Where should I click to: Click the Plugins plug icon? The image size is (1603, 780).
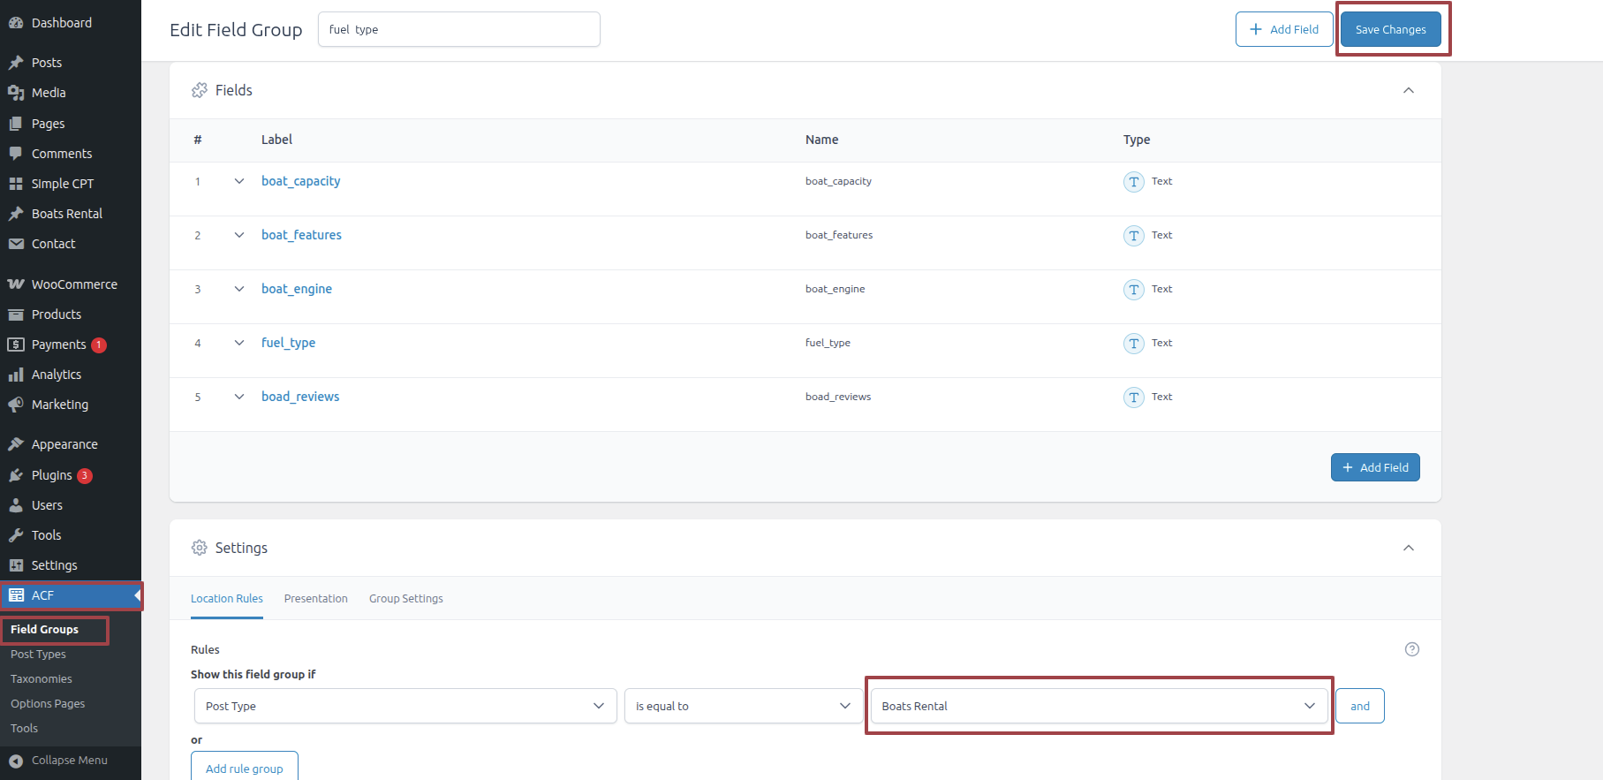pyautogui.click(x=16, y=475)
